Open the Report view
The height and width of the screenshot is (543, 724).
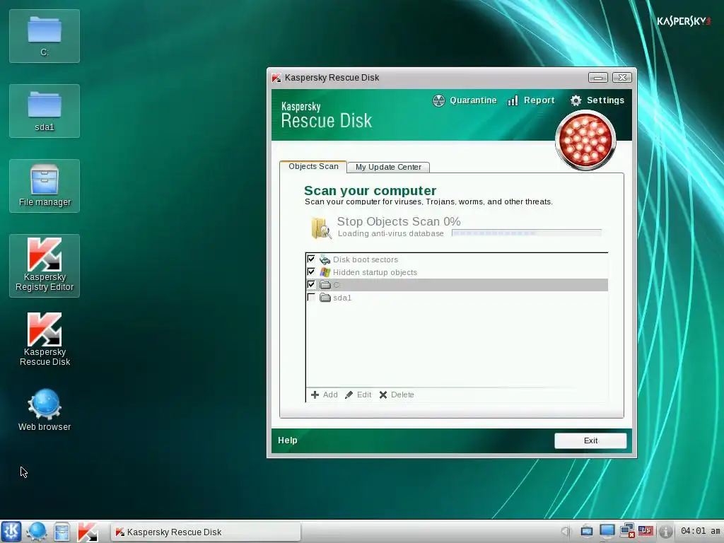[531, 100]
